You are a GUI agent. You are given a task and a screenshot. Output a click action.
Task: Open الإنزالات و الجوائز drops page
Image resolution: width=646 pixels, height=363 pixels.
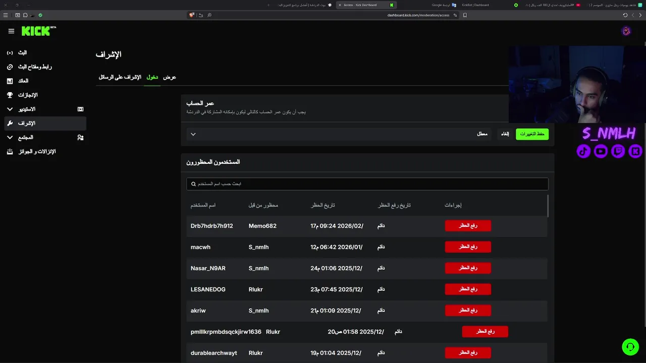coord(45,151)
